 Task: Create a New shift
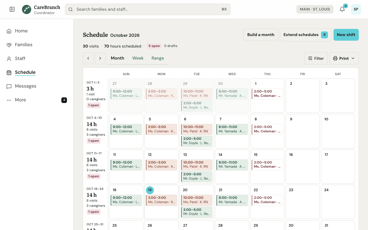pyautogui.click(x=346, y=35)
